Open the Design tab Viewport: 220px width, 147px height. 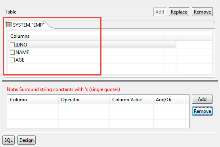(x=27, y=140)
